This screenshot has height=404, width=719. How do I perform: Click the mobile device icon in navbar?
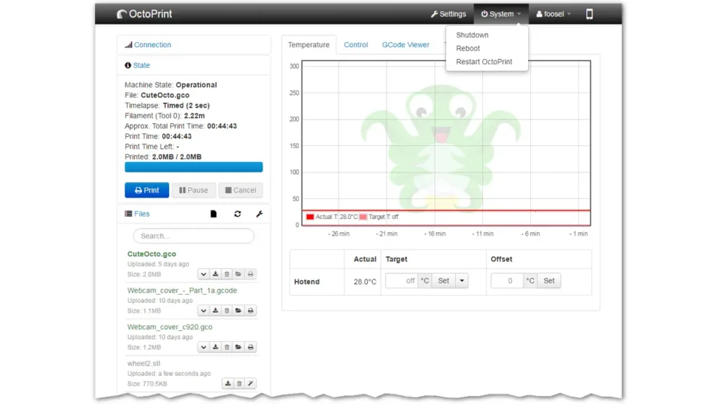[589, 14]
